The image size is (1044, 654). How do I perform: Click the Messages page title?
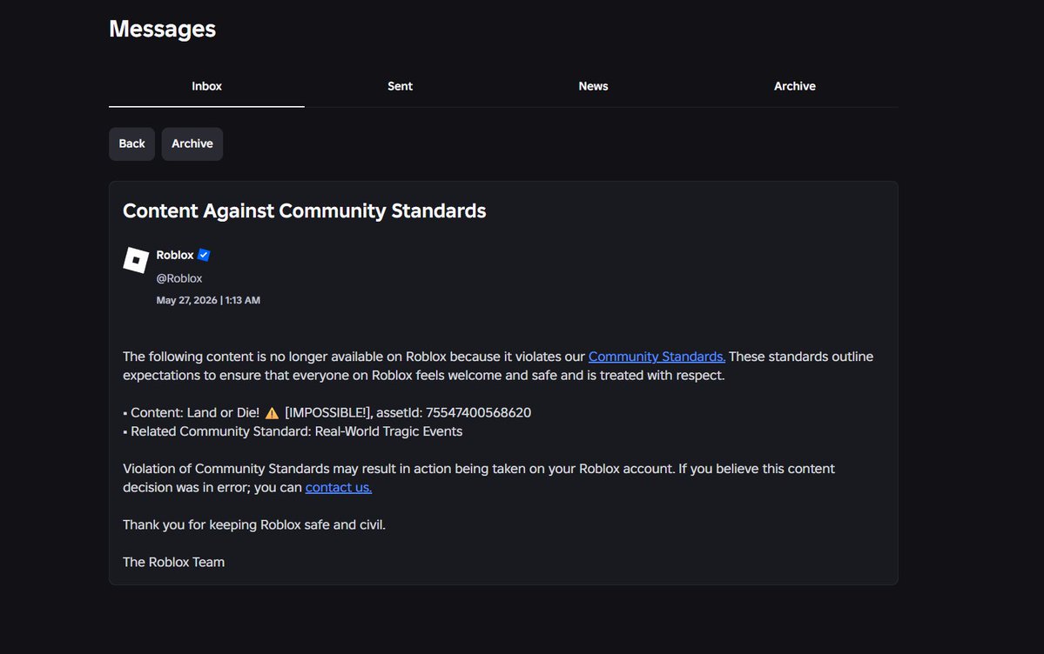click(163, 29)
